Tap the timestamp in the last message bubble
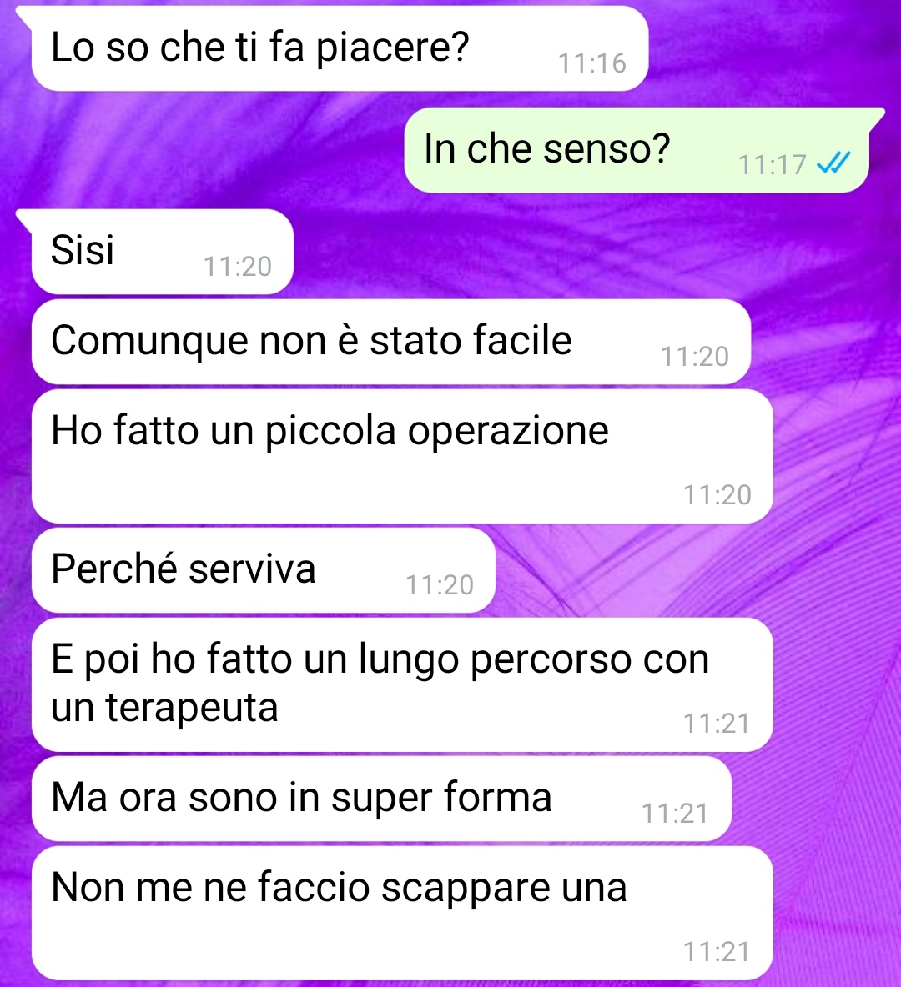The width and height of the screenshot is (901, 987). pos(717,952)
